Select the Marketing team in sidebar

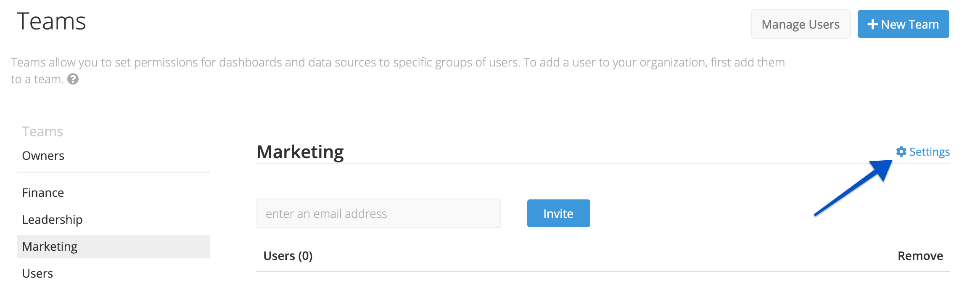(114, 247)
